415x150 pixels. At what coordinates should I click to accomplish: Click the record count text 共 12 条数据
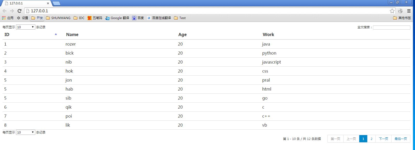(x=312, y=139)
